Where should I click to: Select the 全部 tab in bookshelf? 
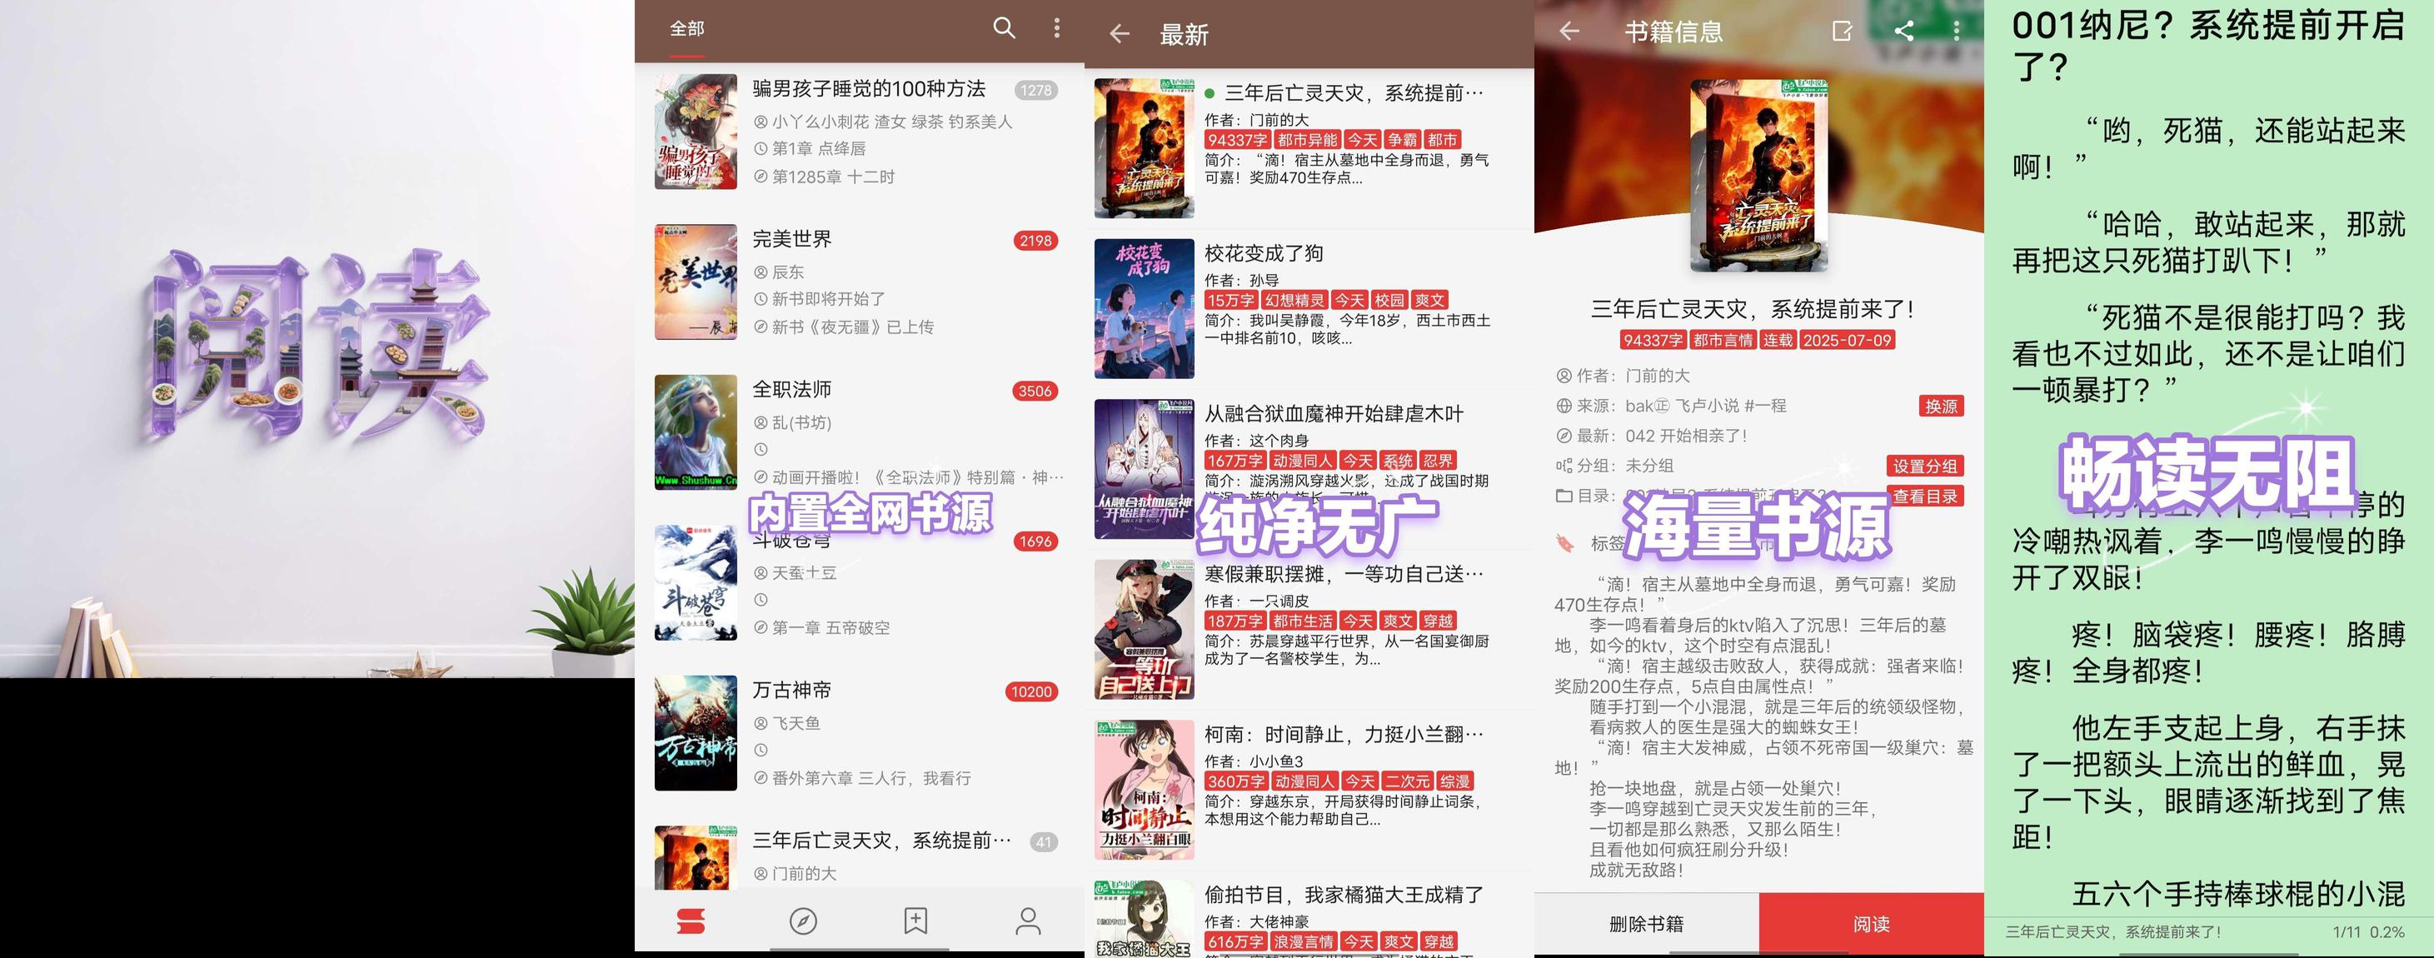point(687,29)
